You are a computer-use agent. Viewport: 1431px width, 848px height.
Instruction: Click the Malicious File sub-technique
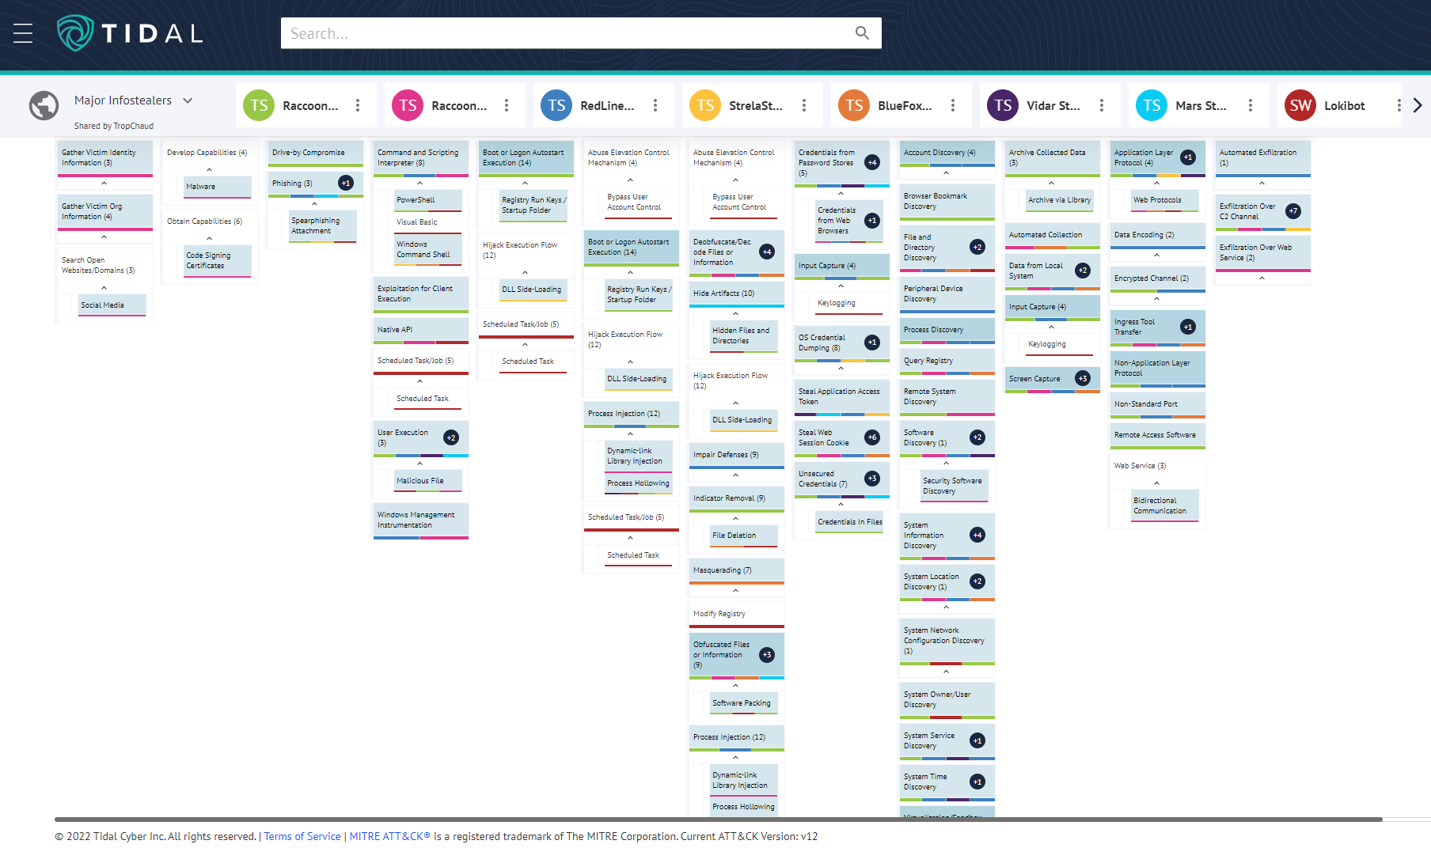click(427, 482)
